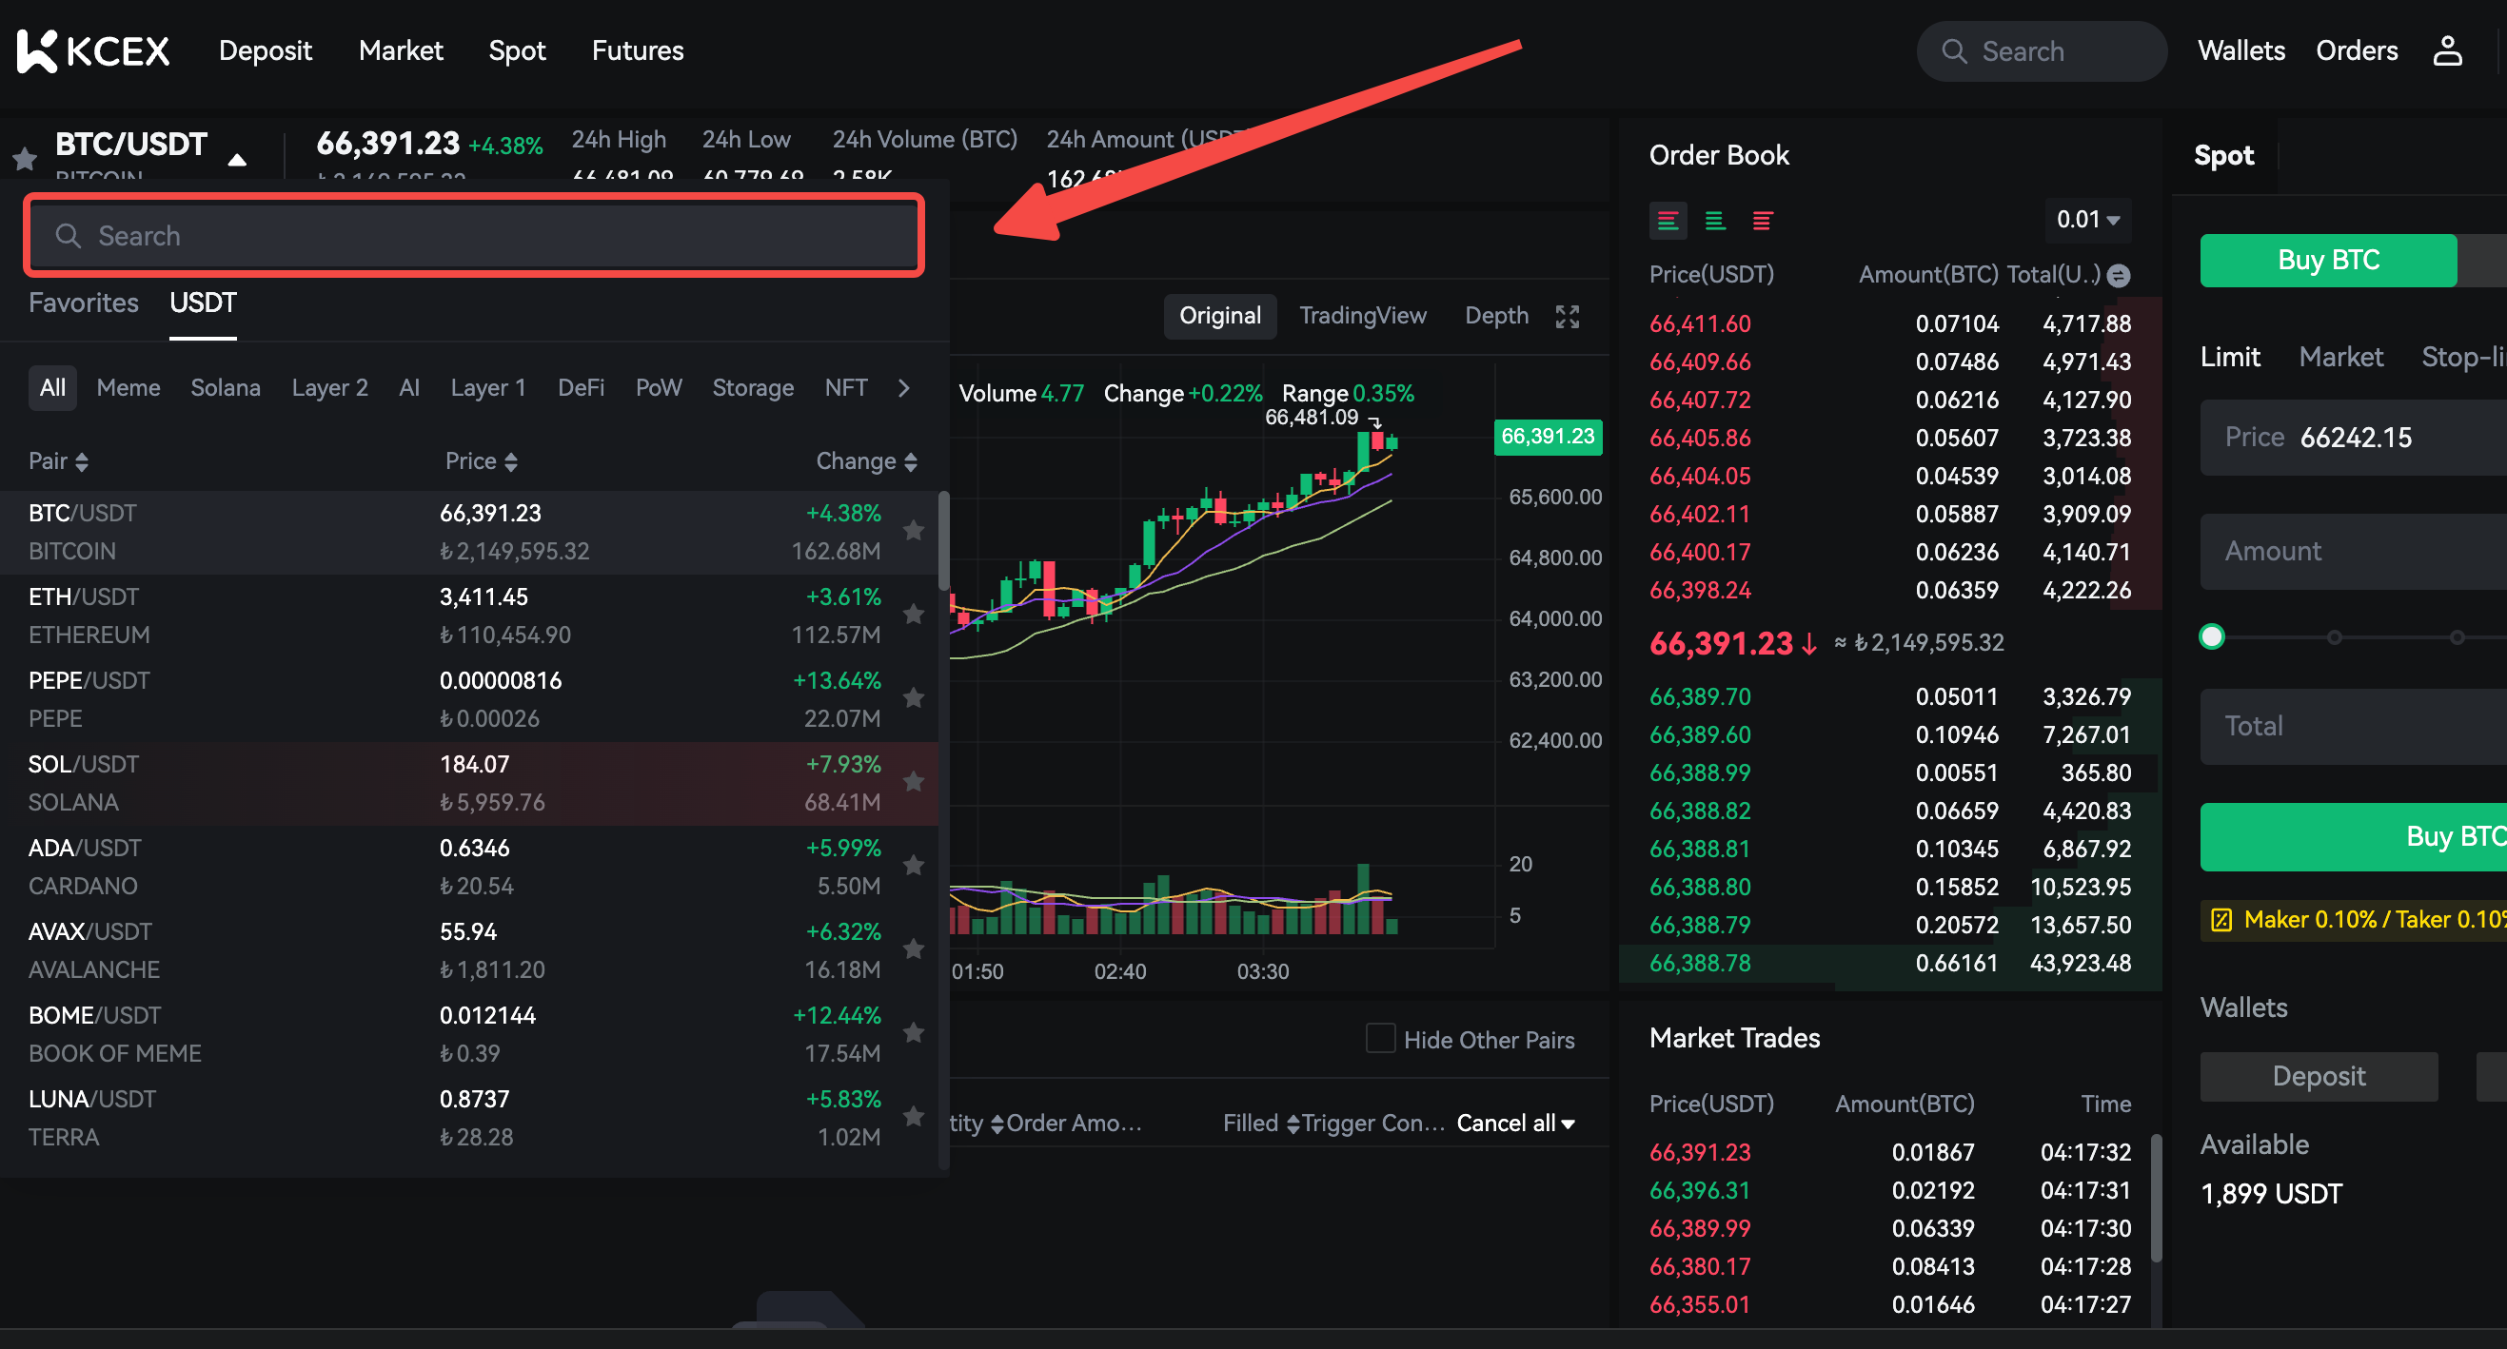The width and height of the screenshot is (2507, 1349).
Task: Open the Spot menu item
Action: point(517,50)
